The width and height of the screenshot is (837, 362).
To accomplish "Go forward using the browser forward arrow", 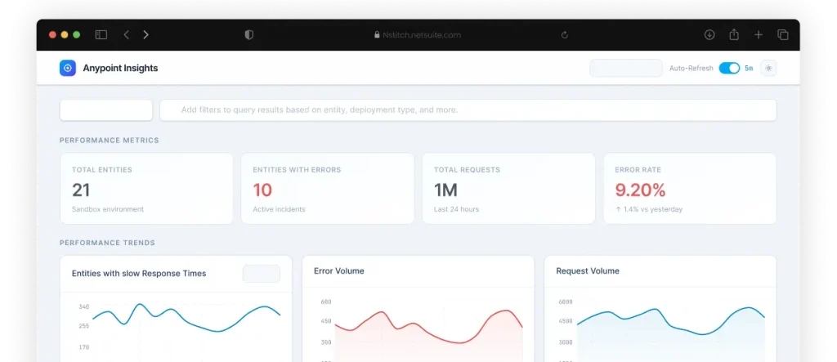I will 145,34.
